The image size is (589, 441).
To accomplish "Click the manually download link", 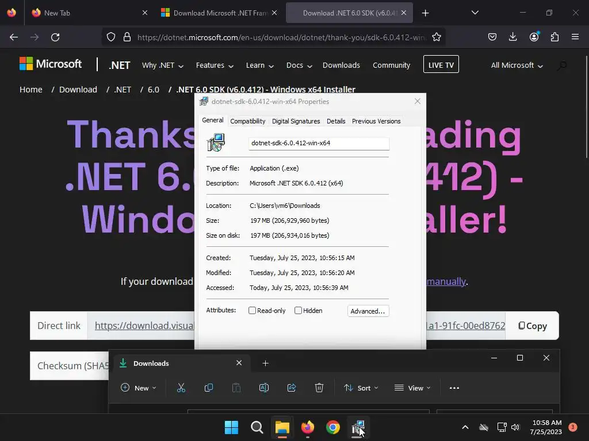I will coord(446,281).
